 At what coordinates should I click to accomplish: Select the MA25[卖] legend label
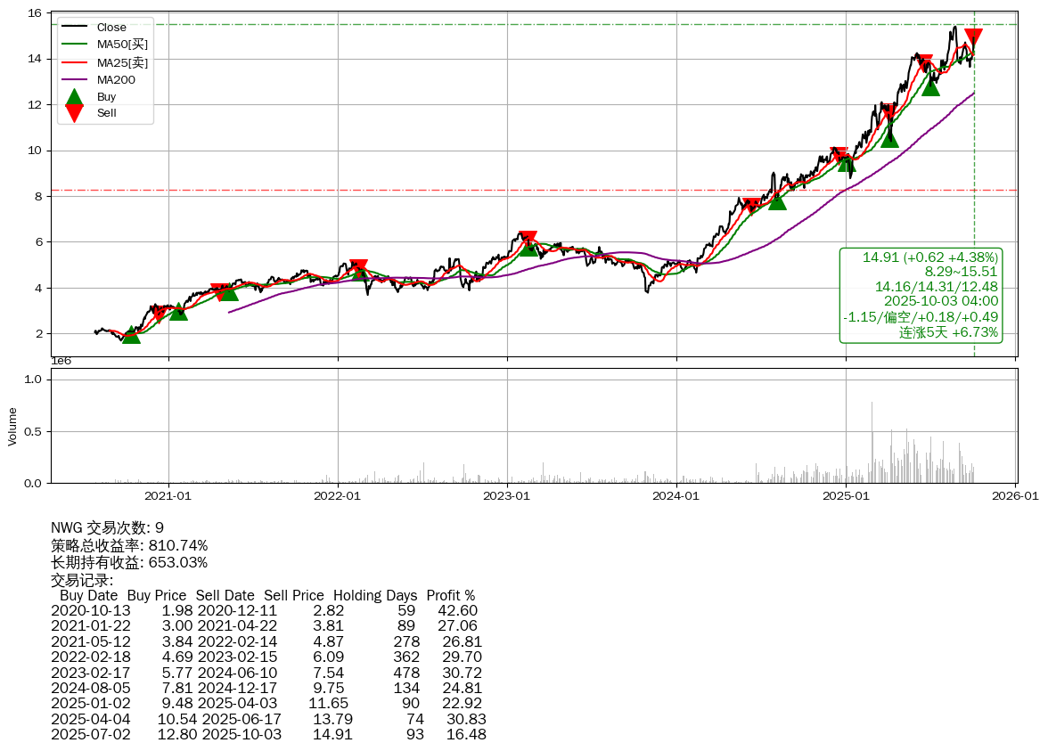click(x=122, y=62)
